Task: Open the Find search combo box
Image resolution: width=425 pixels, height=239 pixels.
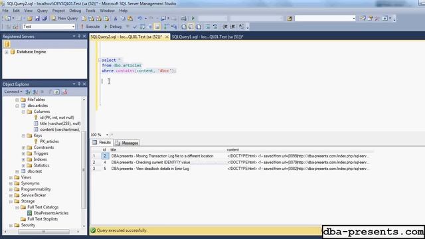Action: coord(325,19)
